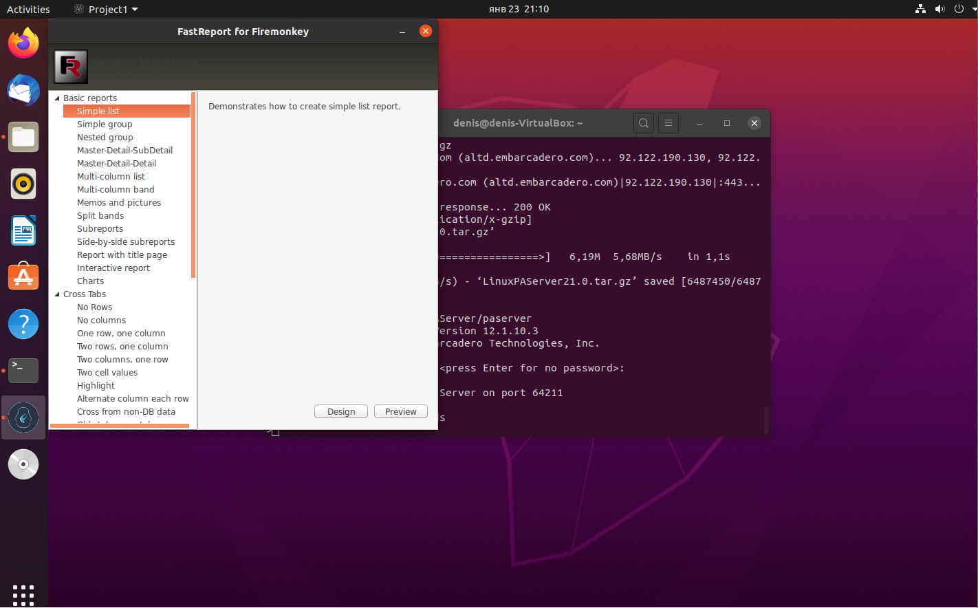Collapse the Cross Tabs tree node
978x608 pixels.
pos(57,294)
